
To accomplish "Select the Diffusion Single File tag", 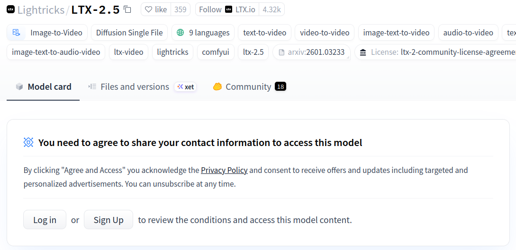I will pos(129,33).
